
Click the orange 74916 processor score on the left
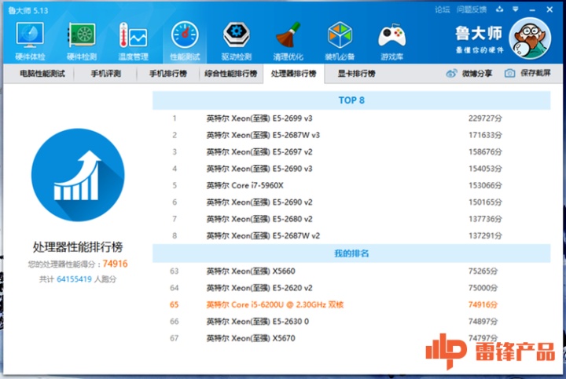point(115,264)
